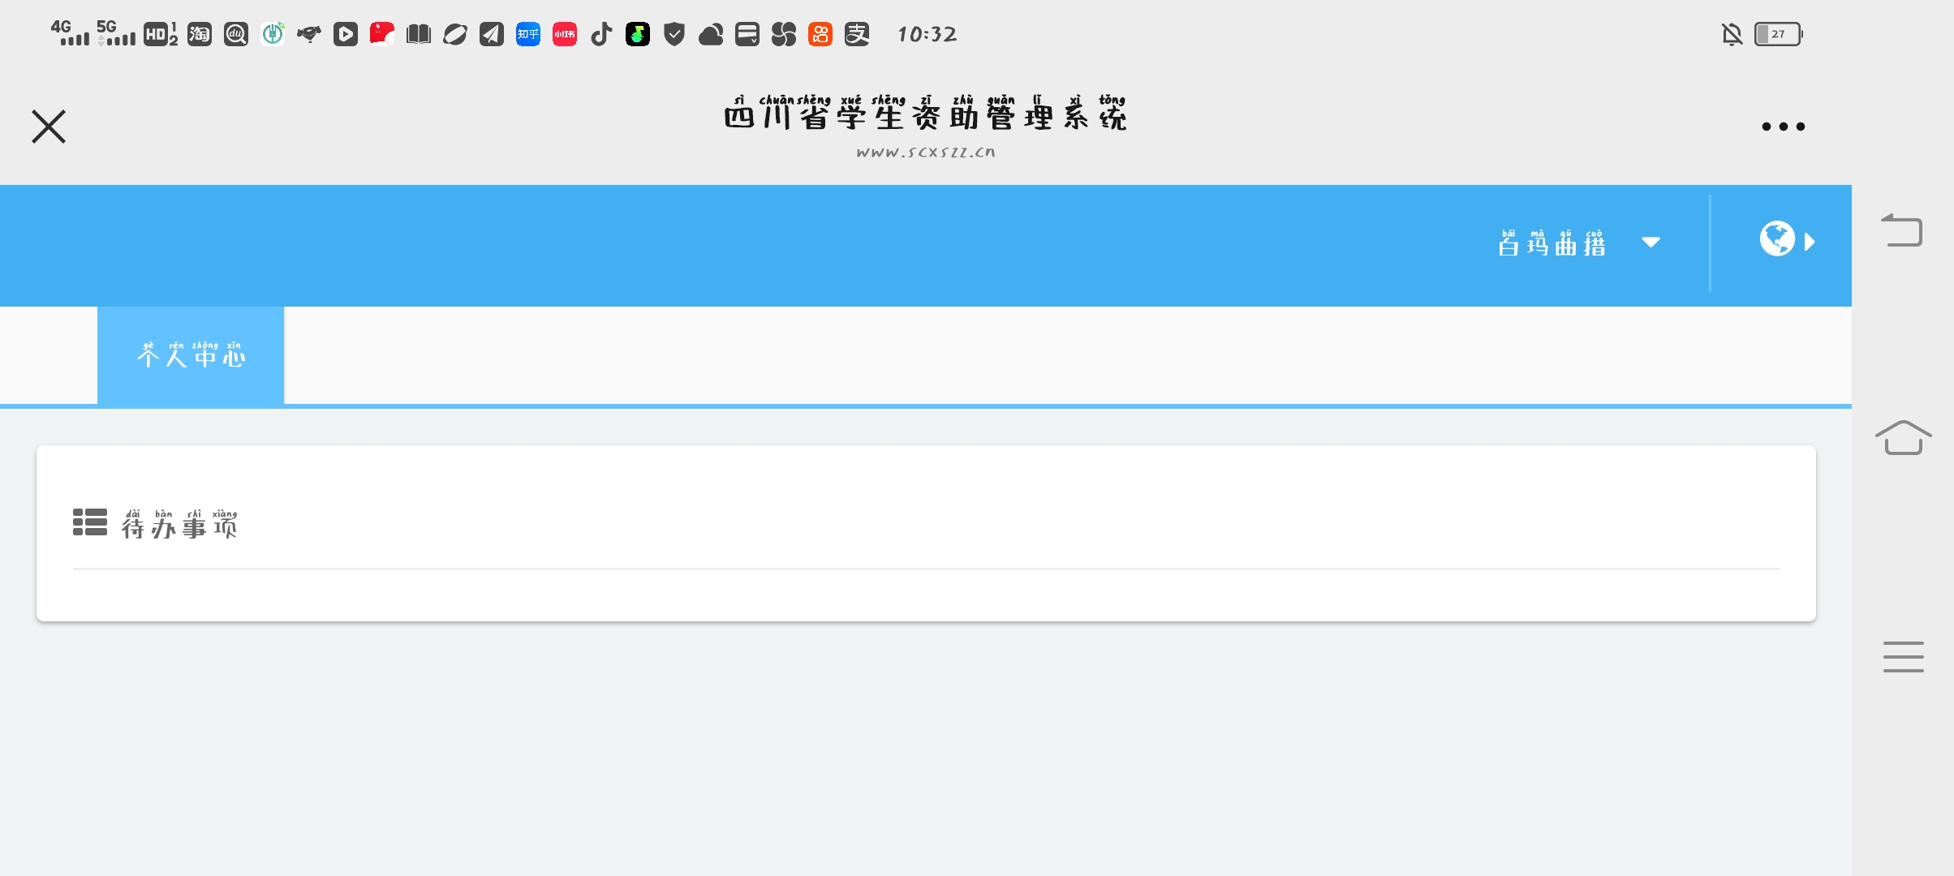Close the 四川省学生资助管理系统 page
The image size is (1954, 876).
(49, 127)
